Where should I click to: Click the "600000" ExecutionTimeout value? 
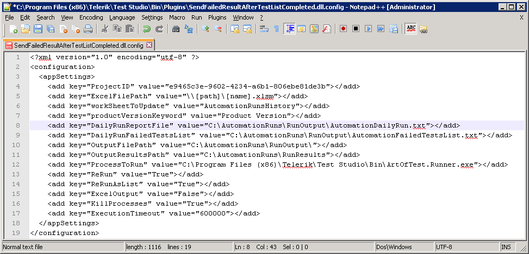[213, 213]
